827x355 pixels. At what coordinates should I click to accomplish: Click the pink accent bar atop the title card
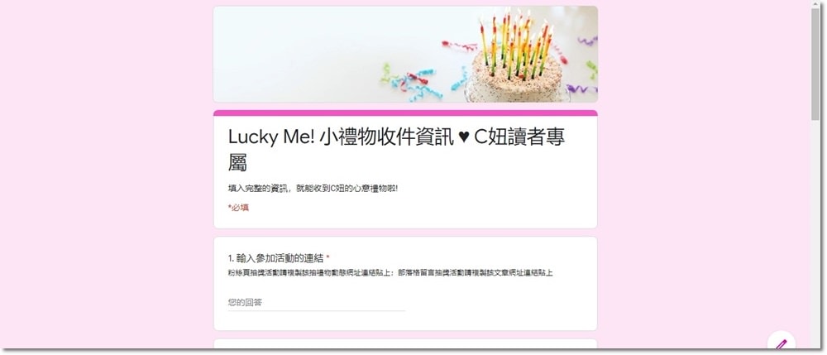[405, 113]
